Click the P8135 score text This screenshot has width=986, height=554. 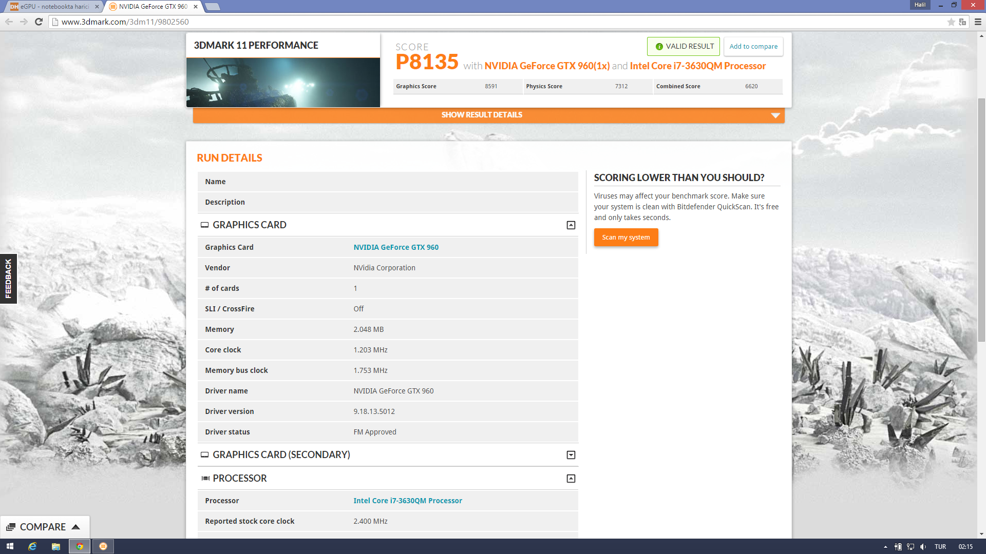pos(427,62)
